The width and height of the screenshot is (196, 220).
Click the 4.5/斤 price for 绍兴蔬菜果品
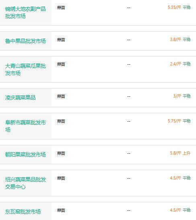pyautogui.click(x=175, y=178)
